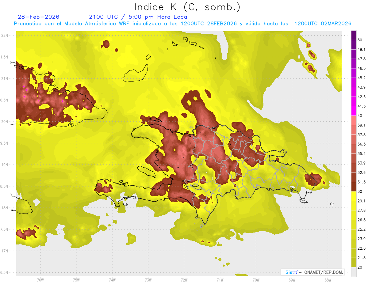Click the 'Indice K (C, somb.)' title
This screenshot has width=368, height=284.
click(x=187, y=7)
